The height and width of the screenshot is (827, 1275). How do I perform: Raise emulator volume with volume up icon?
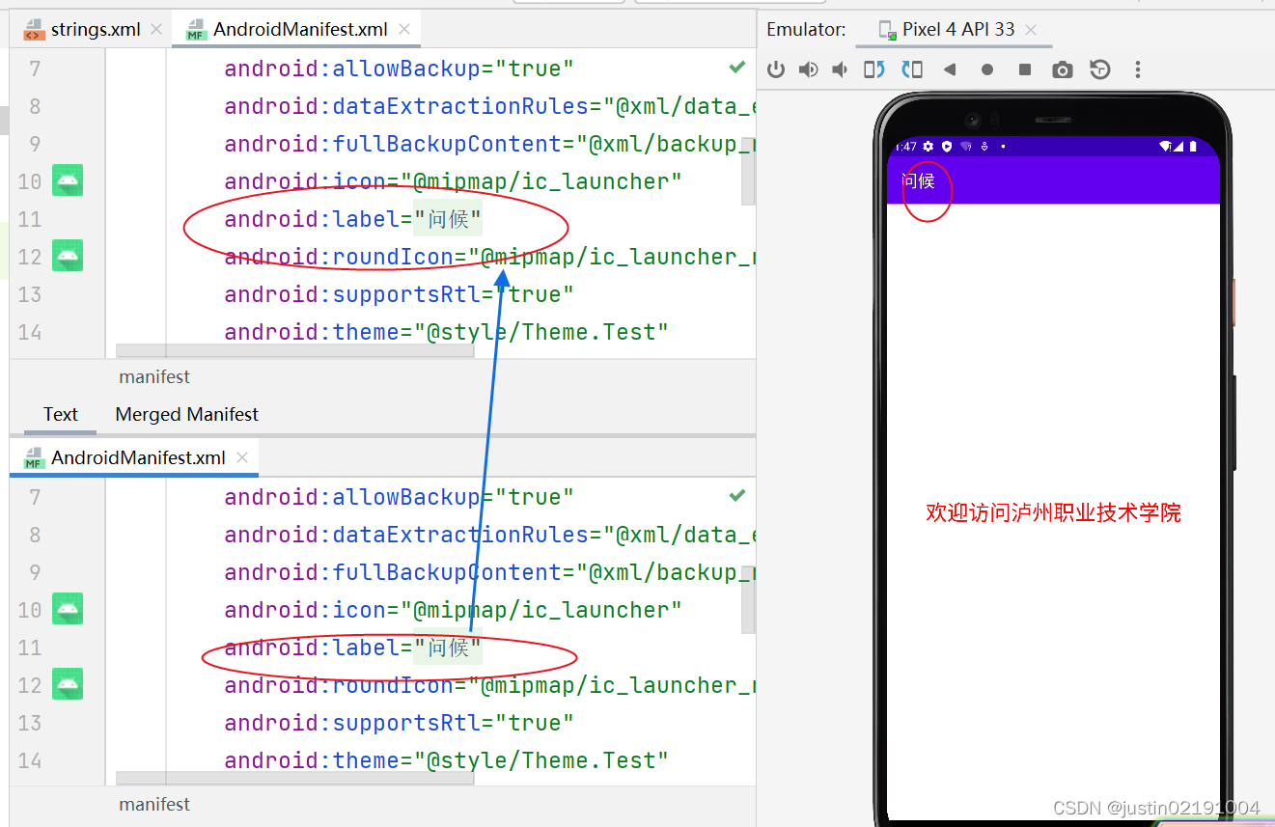tap(809, 69)
